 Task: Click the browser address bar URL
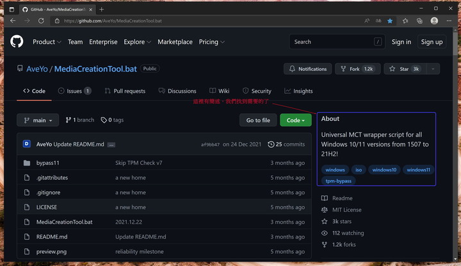(x=113, y=21)
